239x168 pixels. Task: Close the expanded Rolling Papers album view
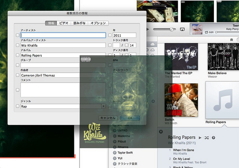[x=161, y=131]
